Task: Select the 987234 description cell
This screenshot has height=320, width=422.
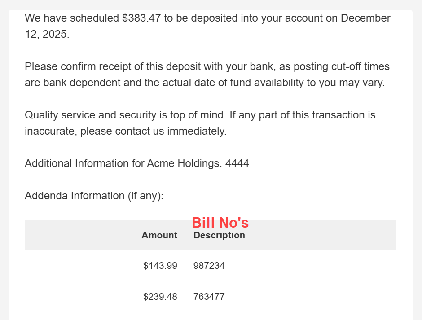Action: (x=209, y=266)
